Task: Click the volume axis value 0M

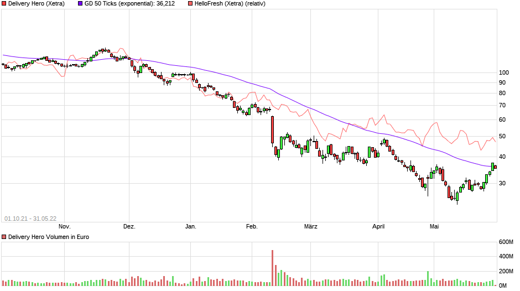Action: [503, 285]
